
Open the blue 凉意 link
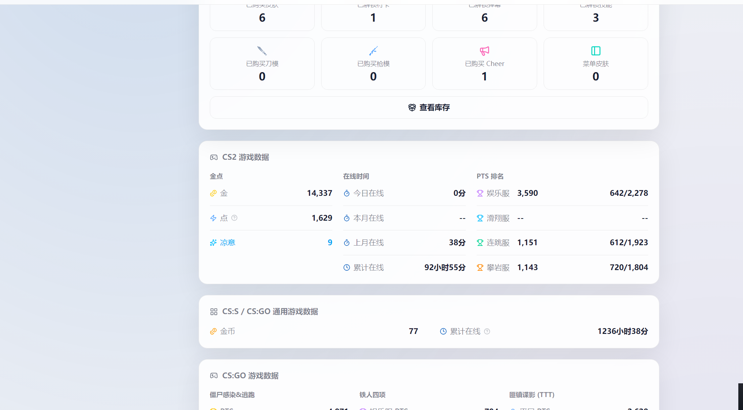pyautogui.click(x=227, y=243)
